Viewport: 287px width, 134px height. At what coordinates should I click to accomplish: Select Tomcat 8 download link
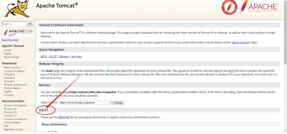point(9,78)
